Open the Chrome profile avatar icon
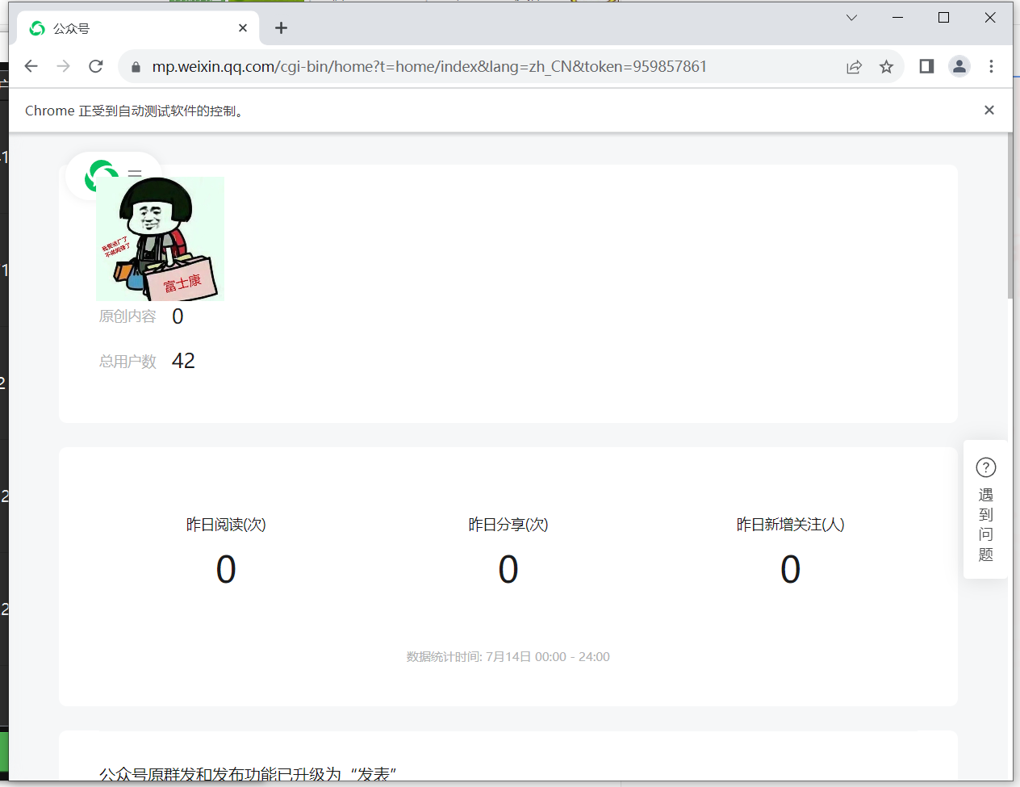 coord(959,66)
